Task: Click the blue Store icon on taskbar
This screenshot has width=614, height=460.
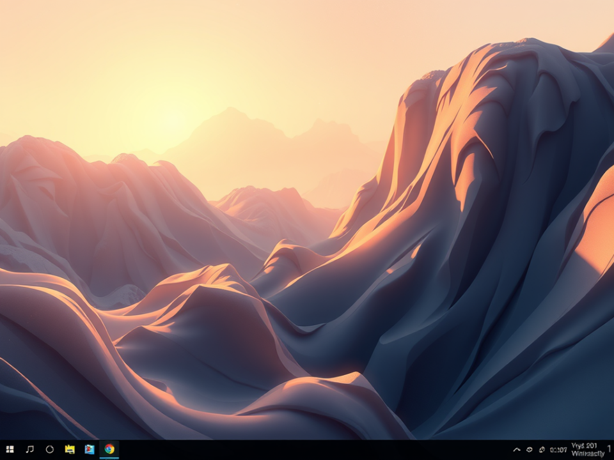Action: (x=90, y=449)
